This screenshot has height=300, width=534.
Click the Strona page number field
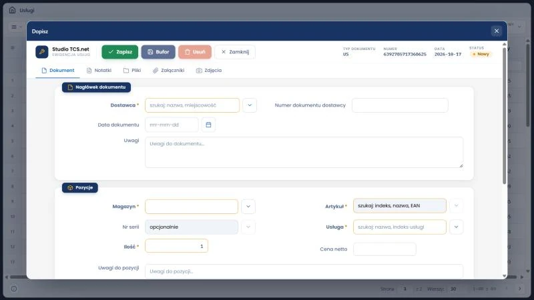(405, 289)
